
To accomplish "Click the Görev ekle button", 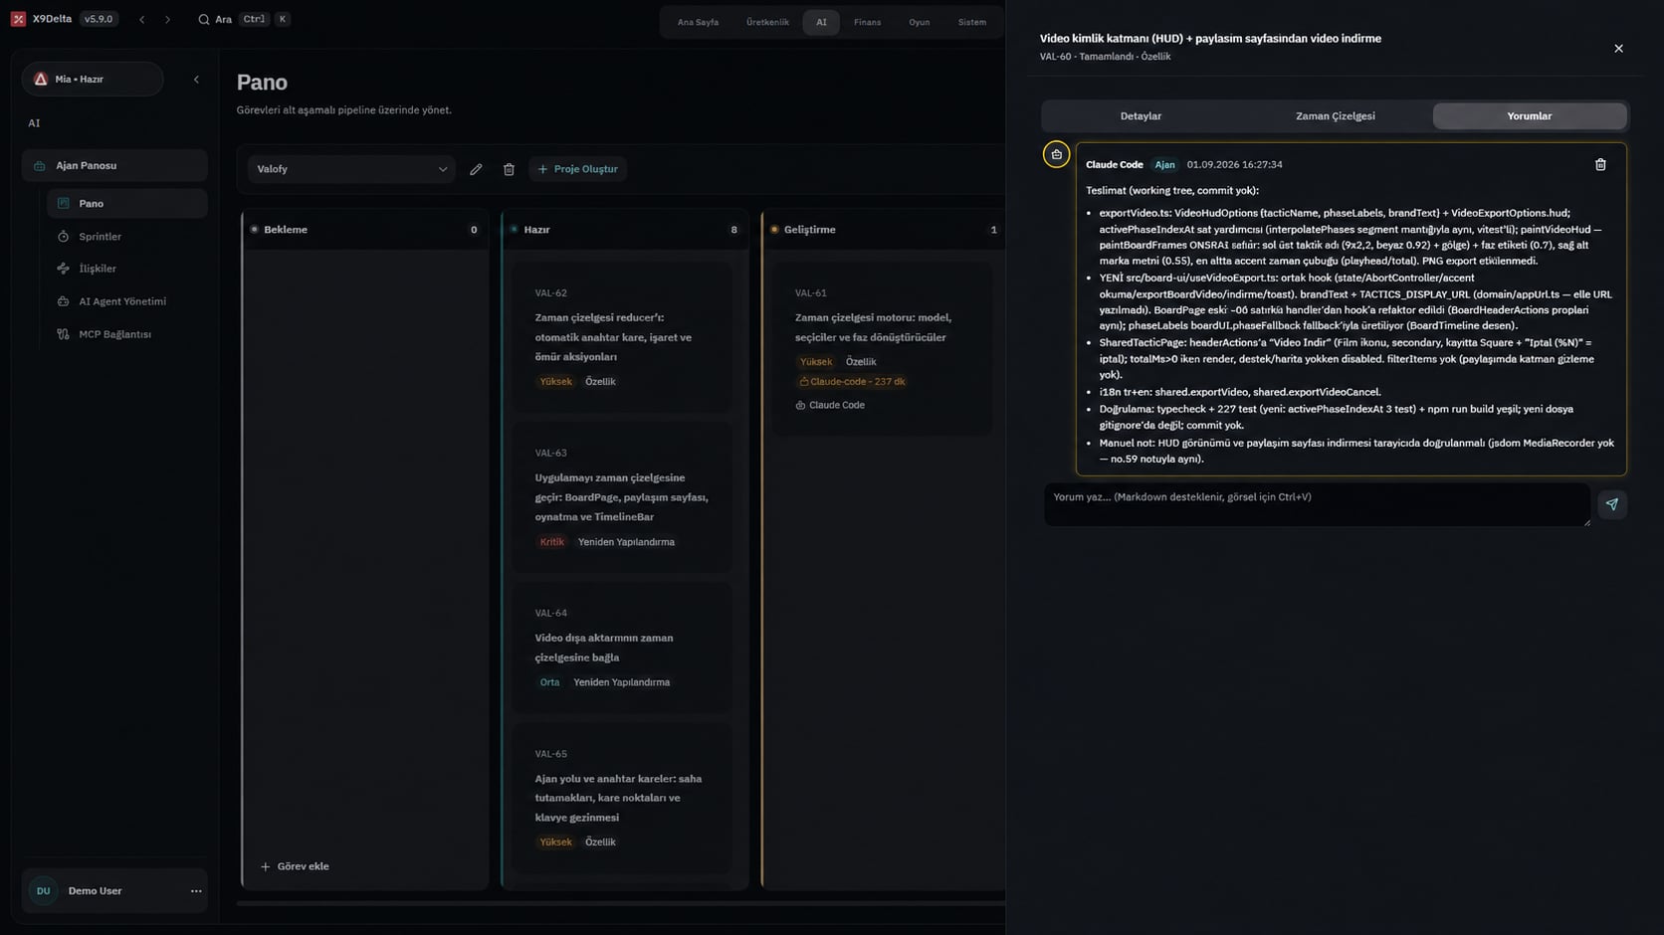I will click(x=295, y=866).
